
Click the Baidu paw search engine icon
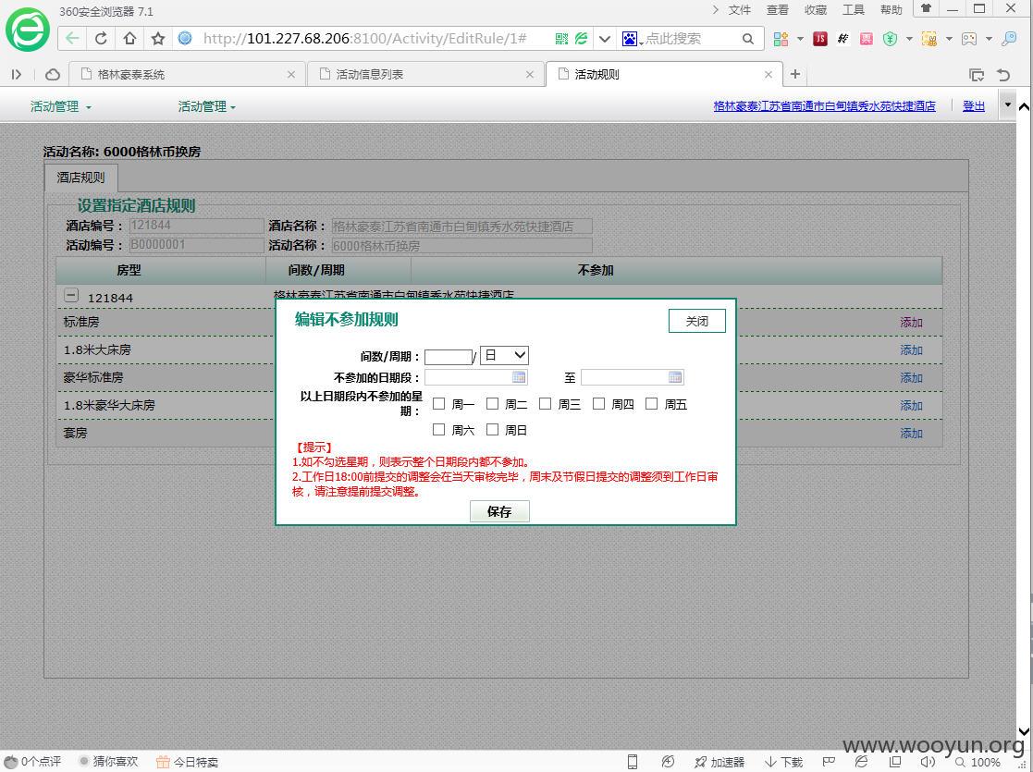tap(630, 39)
